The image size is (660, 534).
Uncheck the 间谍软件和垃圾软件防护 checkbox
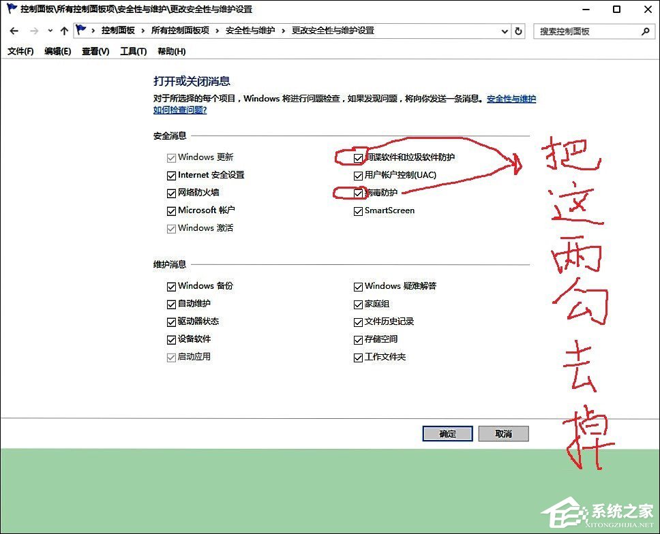pos(358,157)
